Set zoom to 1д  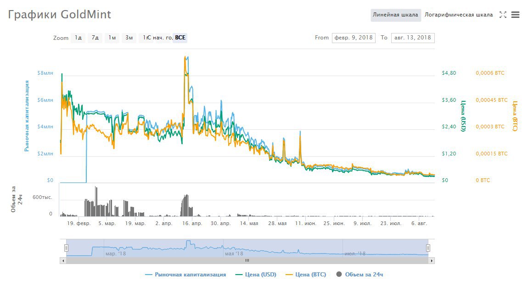coord(78,38)
